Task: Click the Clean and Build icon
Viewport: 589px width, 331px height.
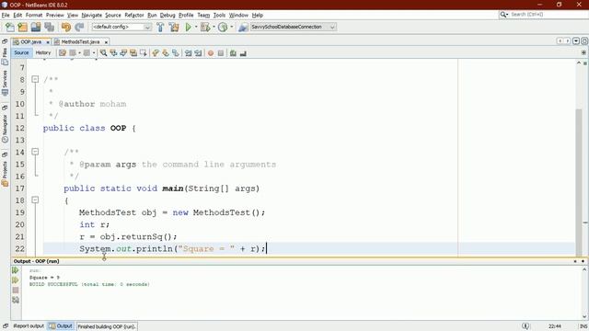Action: pos(174,27)
